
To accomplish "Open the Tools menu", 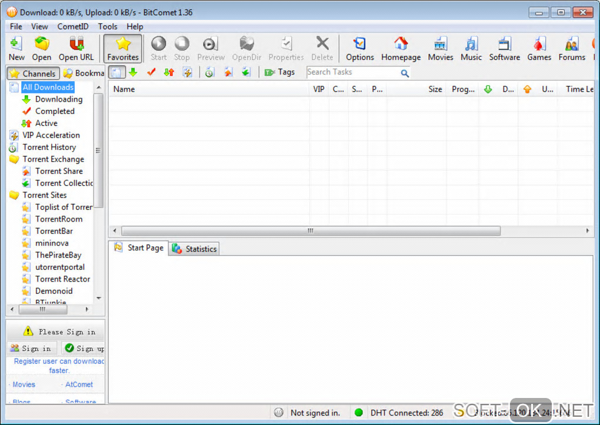I will click(x=108, y=26).
